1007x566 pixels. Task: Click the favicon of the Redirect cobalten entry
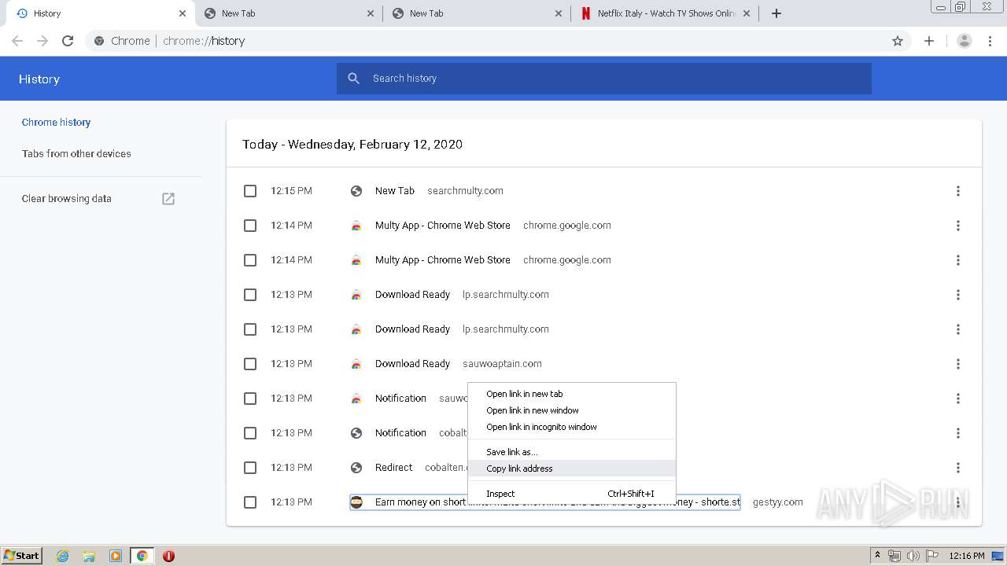pos(356,468)
